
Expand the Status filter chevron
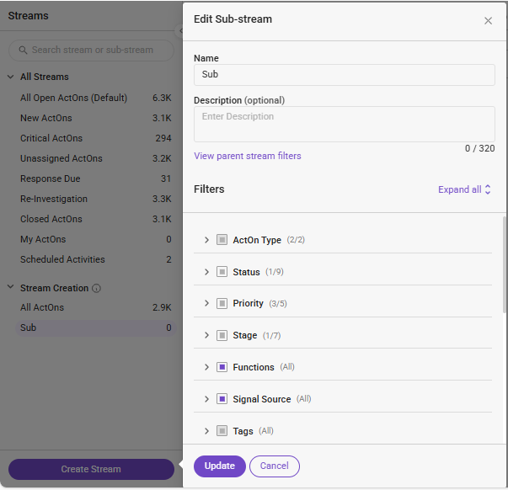click(206, 272)
